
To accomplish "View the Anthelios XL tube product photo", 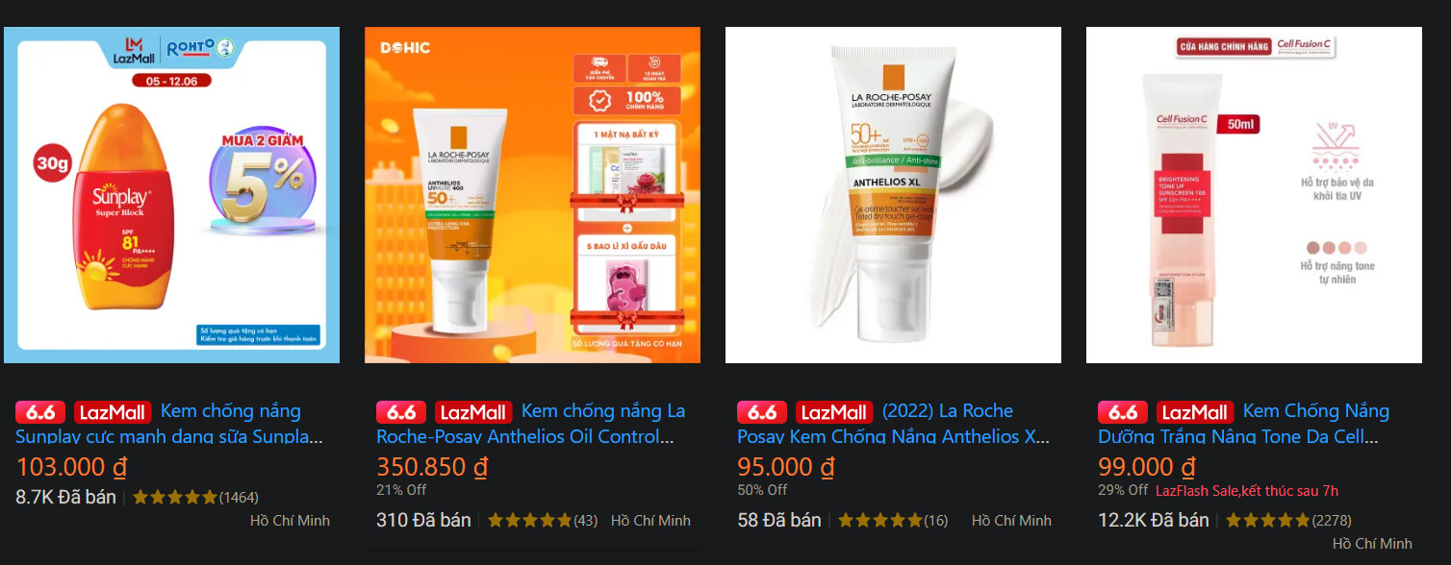I will tap(893, 195).
